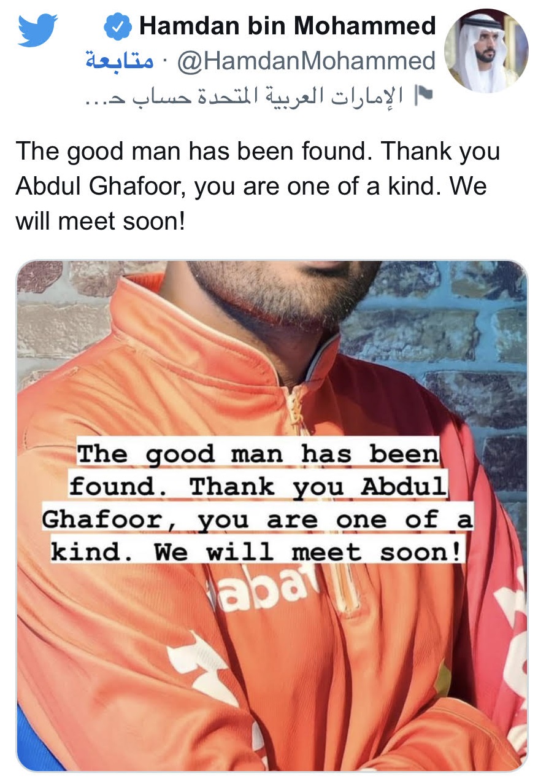This screenshot has width=538, height=784.
Task: Click the flag icon beside the Arabic label
Action: [x=423, y=95]
